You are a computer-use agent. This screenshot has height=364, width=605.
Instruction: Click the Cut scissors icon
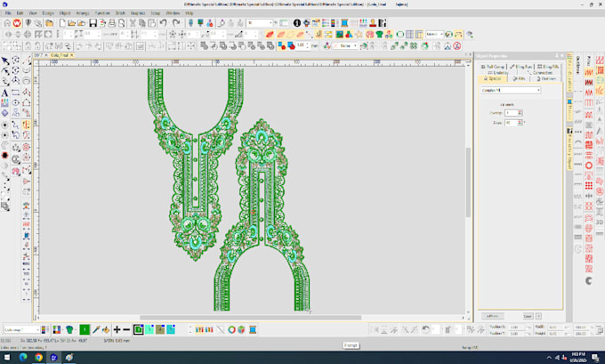click(x=133, y=23)
